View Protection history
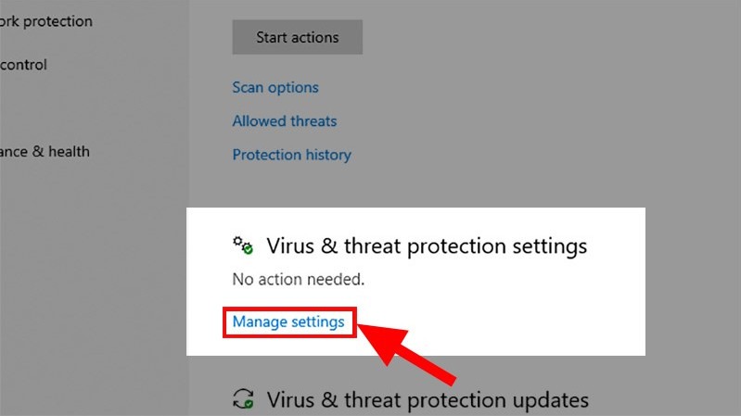The image size is (741, 416). (x=291, y=155)
